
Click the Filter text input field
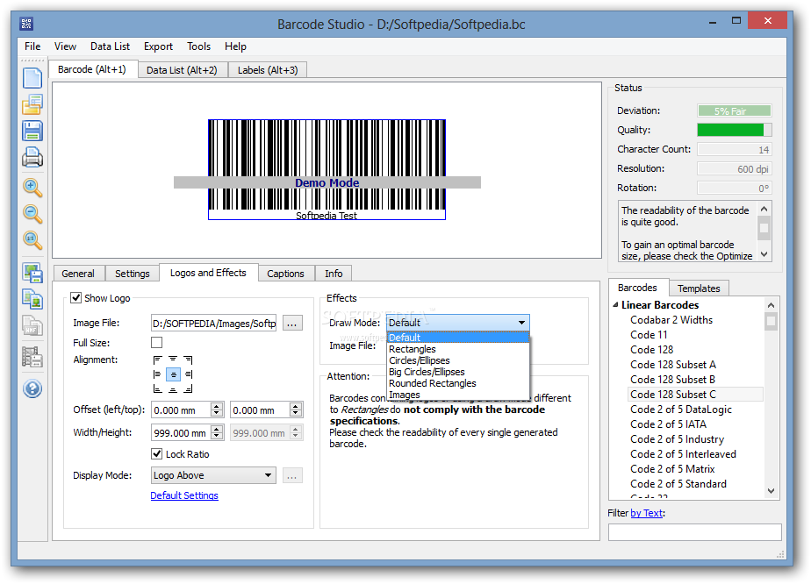(694, 531)
